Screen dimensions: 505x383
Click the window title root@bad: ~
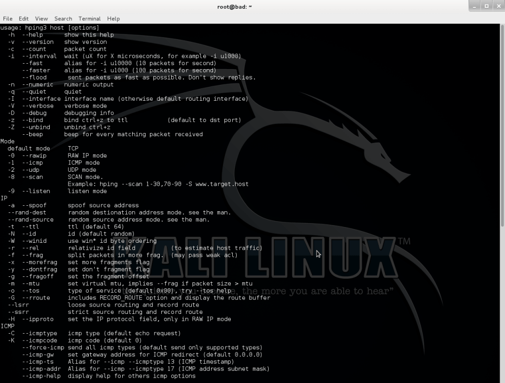tap(234, 7)
